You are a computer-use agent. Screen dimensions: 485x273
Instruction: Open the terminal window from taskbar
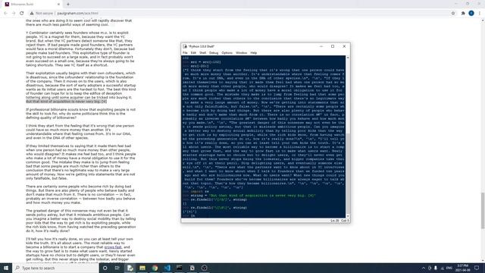pos(180,268)
